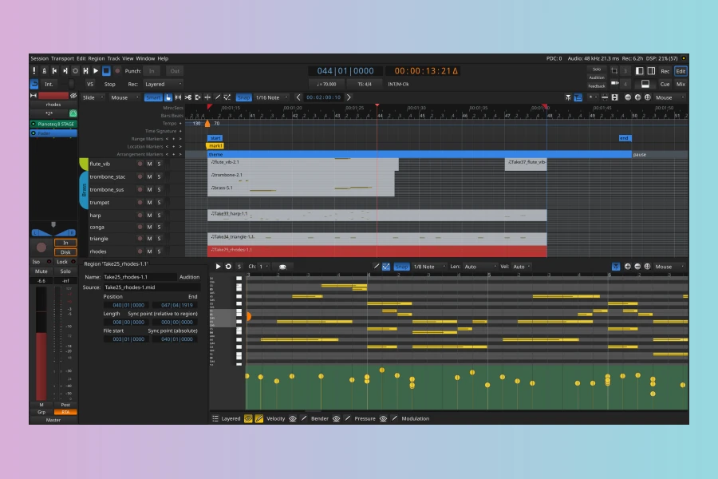This screenshot has height=479, width=718.
Task: Click the zoom out icon in editor toolbar
Action: click(x=628, y=97)
